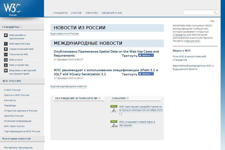225x150 pixels.
Task: Open the стандарты link in intro text
Action: [179, 35]
